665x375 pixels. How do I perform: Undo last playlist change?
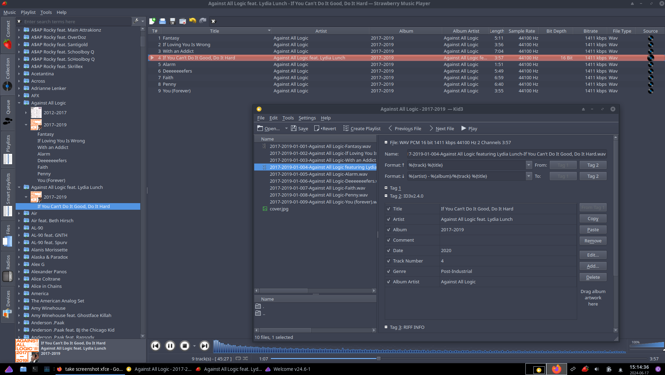193,21
